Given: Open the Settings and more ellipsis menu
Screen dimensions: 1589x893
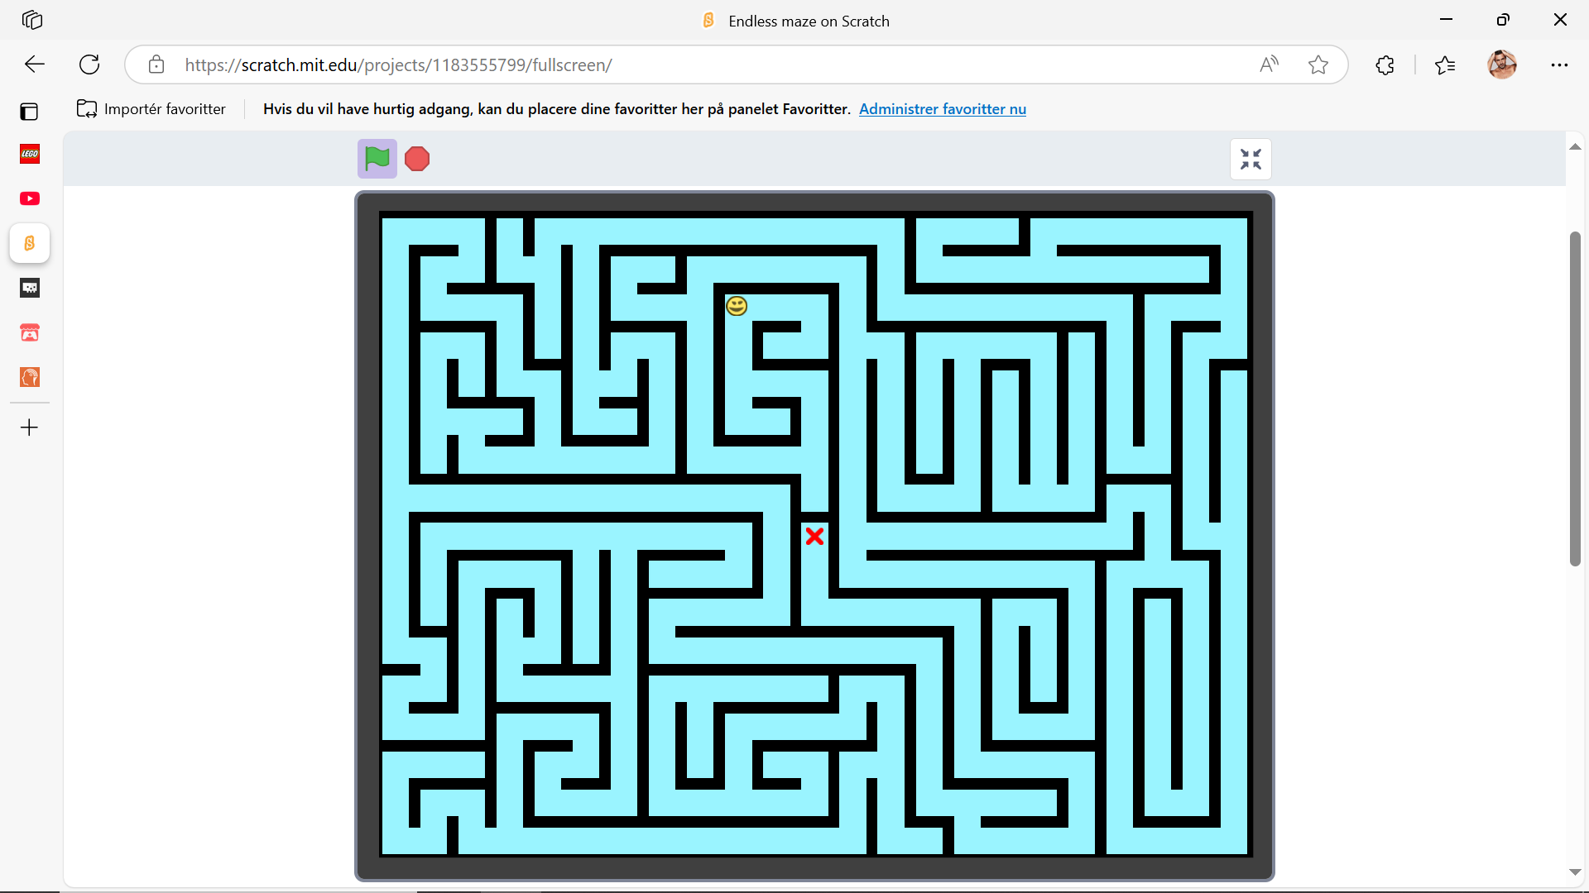Looking at the screenshot, I should coord(1561,64).
